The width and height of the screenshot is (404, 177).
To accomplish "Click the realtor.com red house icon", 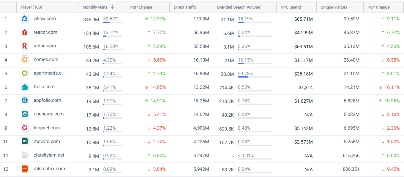I will coord(25,32).
